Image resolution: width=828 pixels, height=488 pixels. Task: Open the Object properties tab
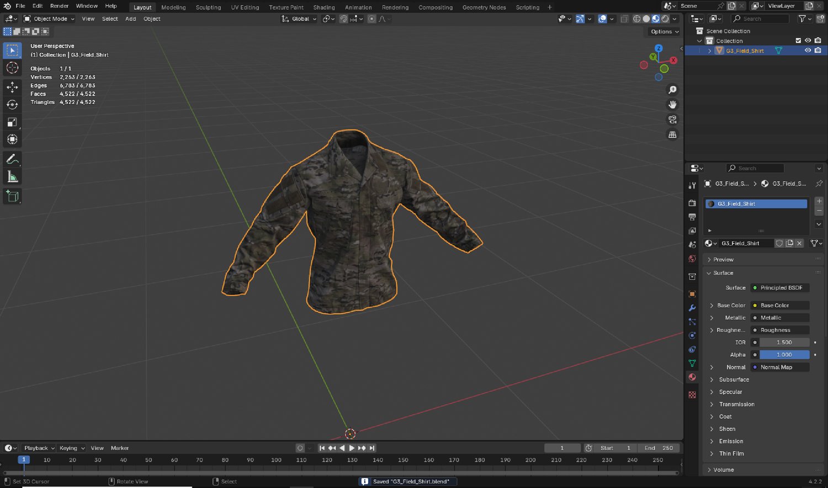click(692, 294)
